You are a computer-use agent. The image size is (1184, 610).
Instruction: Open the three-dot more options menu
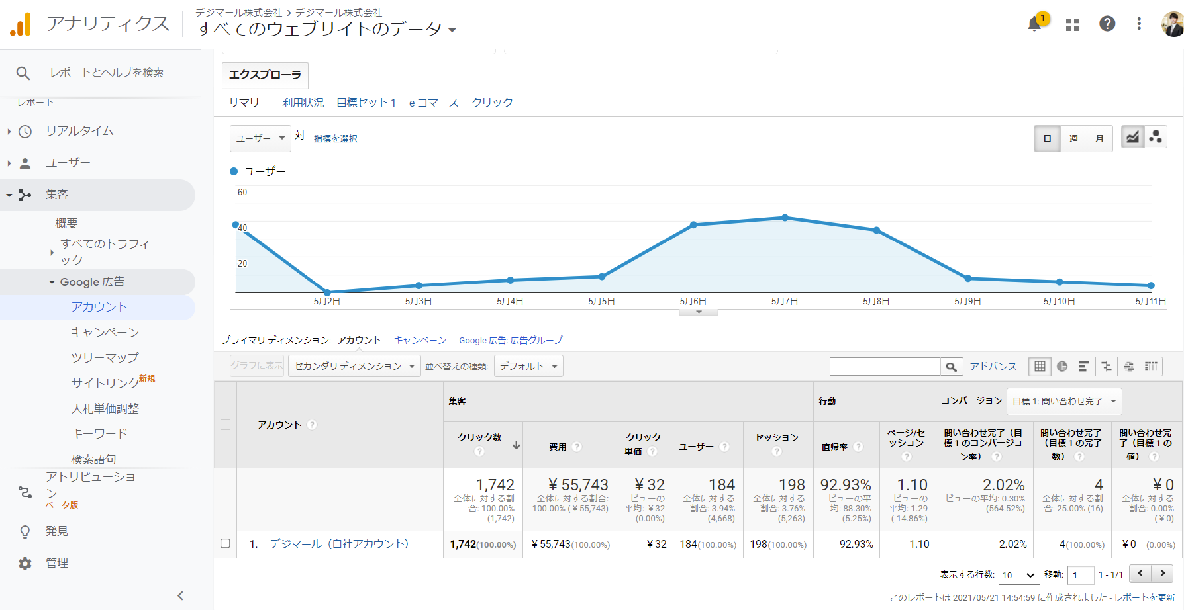(x=1139, y=24)
